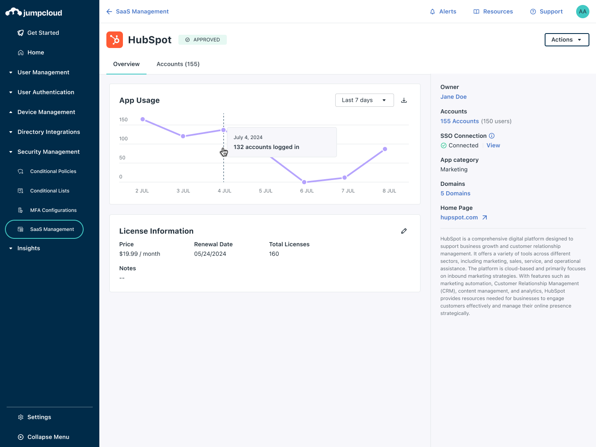Go back to SaaS Management link

click(142, 12)
